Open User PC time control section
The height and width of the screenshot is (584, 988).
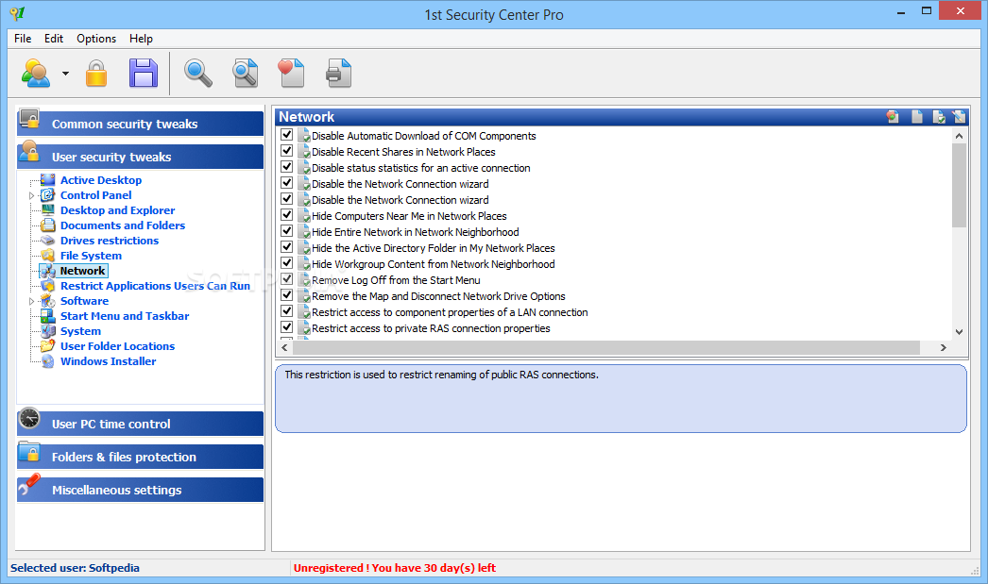[x=140, y=424]
